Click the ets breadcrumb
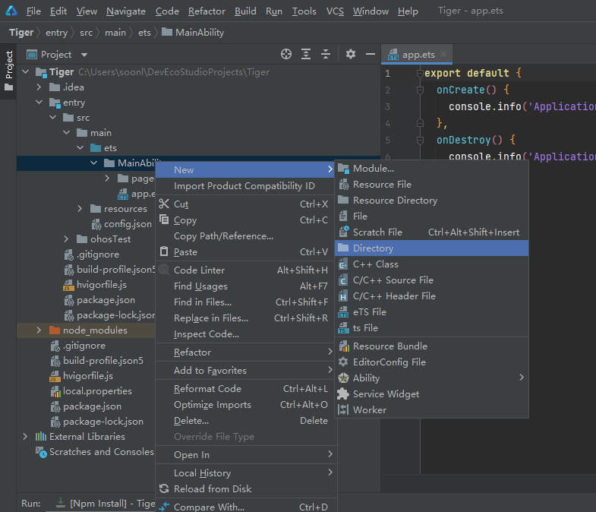This screenshot has width=596, height=512. tap(144, 33)
